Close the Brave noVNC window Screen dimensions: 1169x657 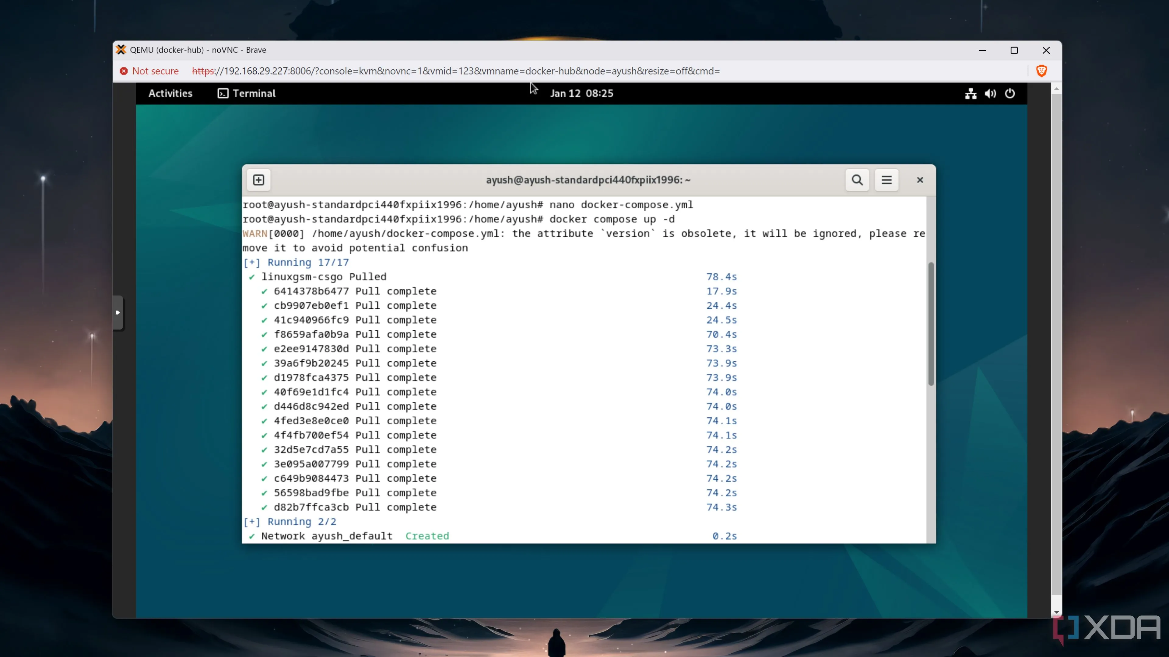click(1046, 50)
